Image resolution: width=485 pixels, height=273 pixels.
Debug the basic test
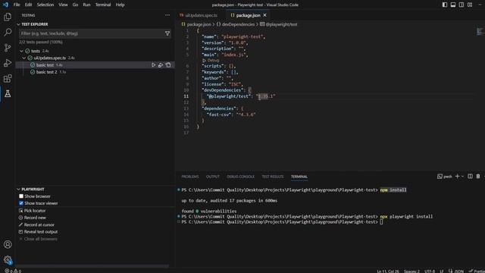tap(161, 65)
